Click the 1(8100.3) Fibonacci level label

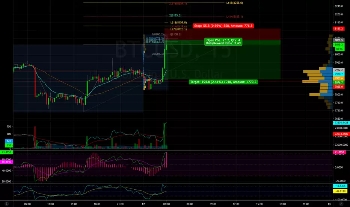tap(175, 35)
